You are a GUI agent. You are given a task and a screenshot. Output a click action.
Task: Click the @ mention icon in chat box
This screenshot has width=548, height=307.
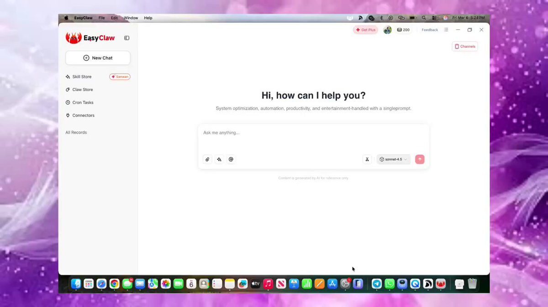231,159
